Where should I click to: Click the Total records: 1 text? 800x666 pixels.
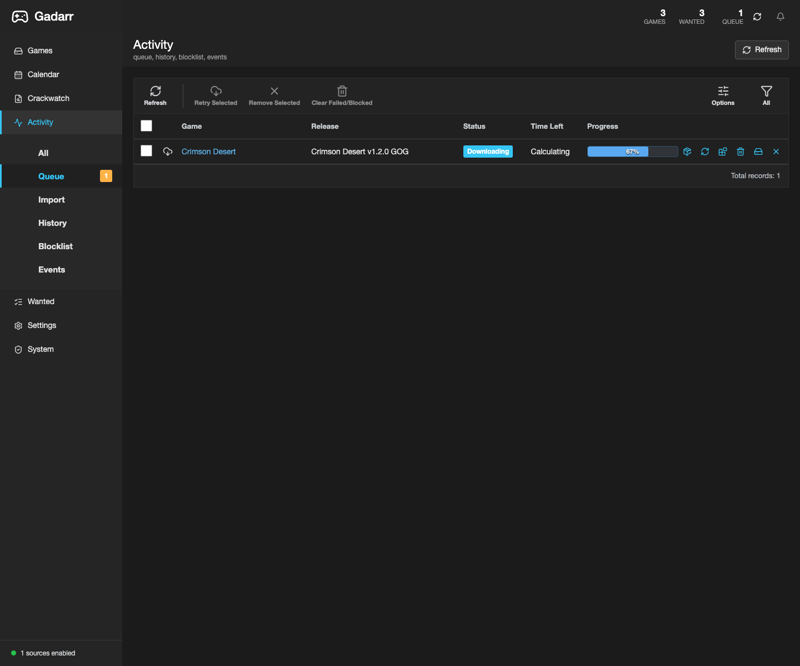point(756,176)
